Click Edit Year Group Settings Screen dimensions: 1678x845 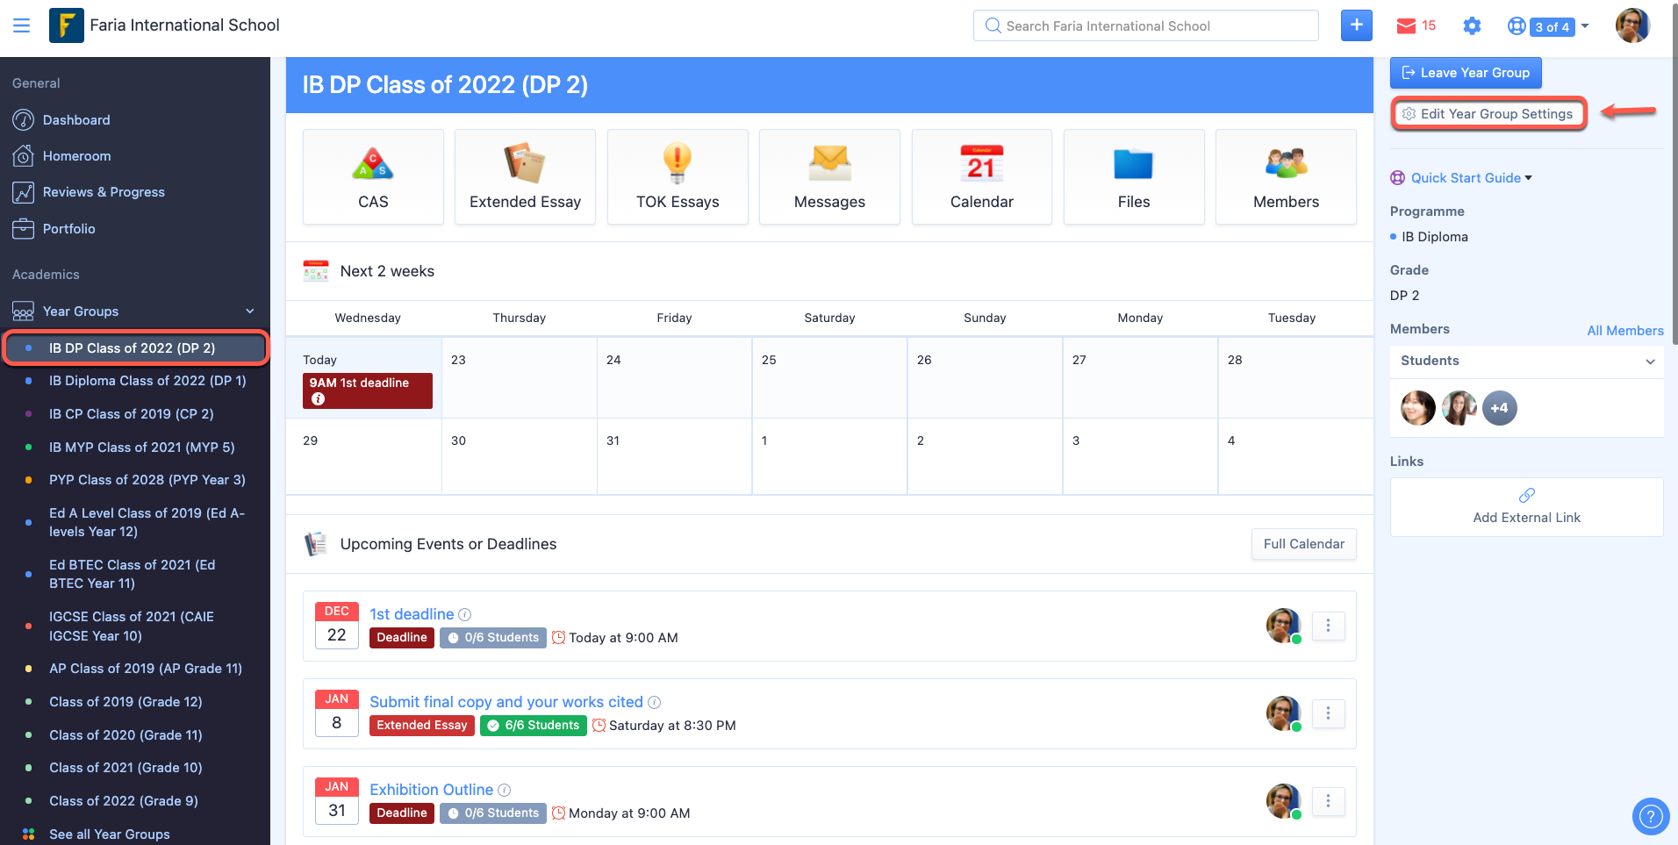(1489, 114)
